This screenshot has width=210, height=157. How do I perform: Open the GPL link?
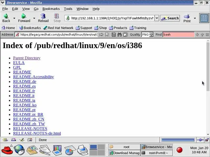[17, 68]
